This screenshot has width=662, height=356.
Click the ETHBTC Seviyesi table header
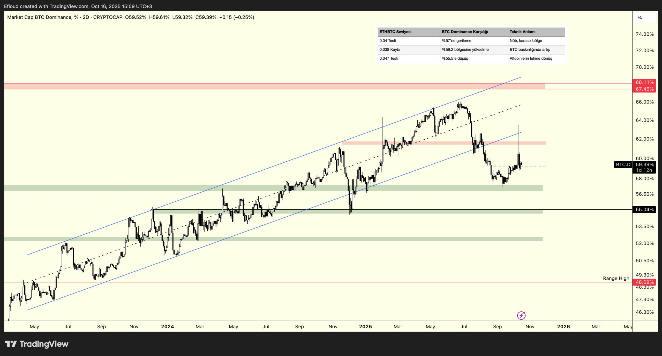tap(395, 32)
